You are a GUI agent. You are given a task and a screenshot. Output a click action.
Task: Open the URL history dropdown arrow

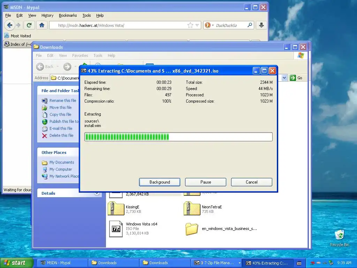(x=197, y=25)
